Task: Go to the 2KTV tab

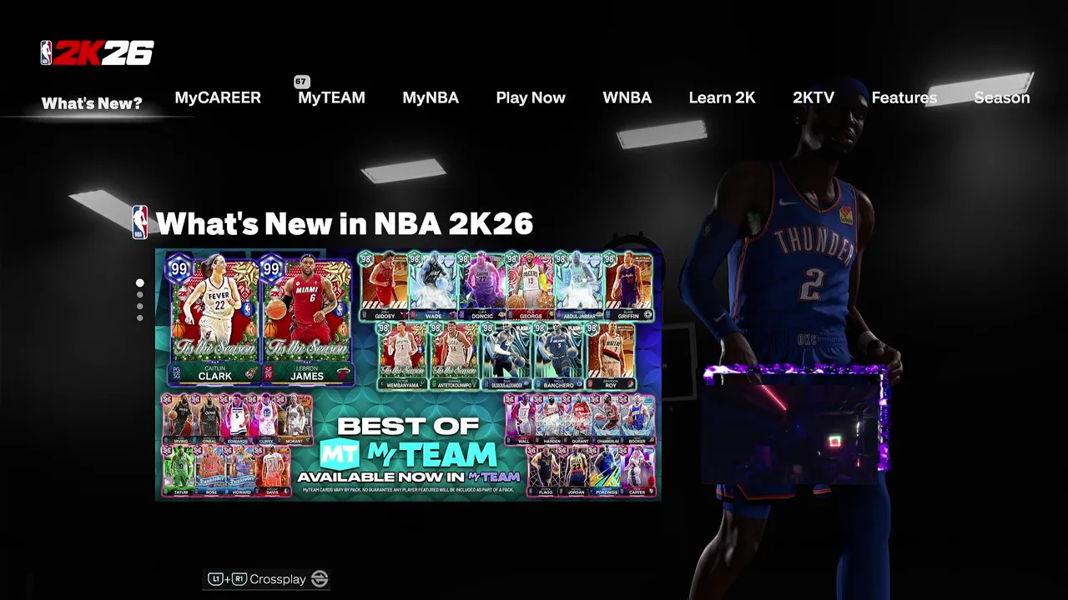Action: [814, 97]
